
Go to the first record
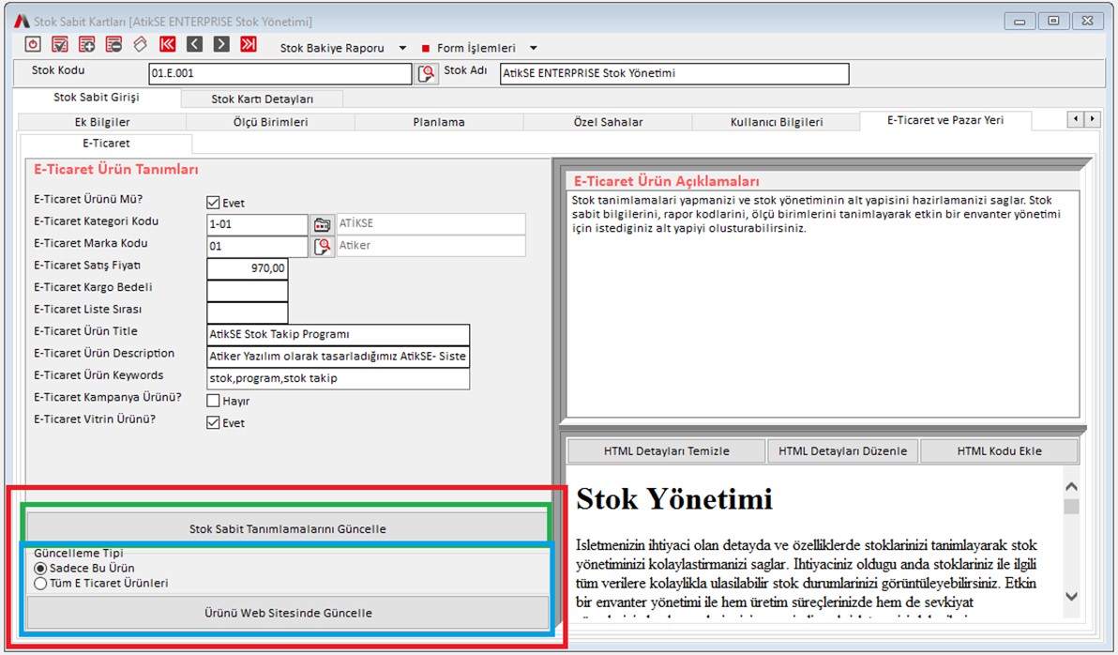pyautogui.click(x=168, y=44)
